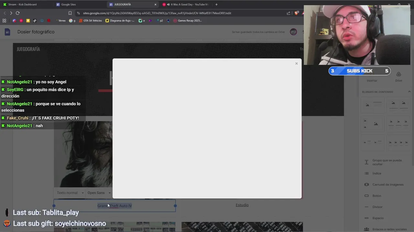
Task: Insert Enlaces a redes sociales
Action: [385, 229]
